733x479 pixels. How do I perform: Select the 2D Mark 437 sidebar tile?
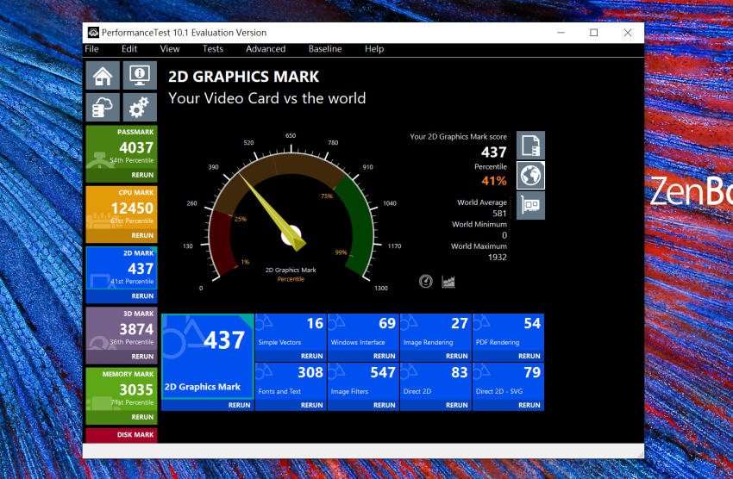122,269
